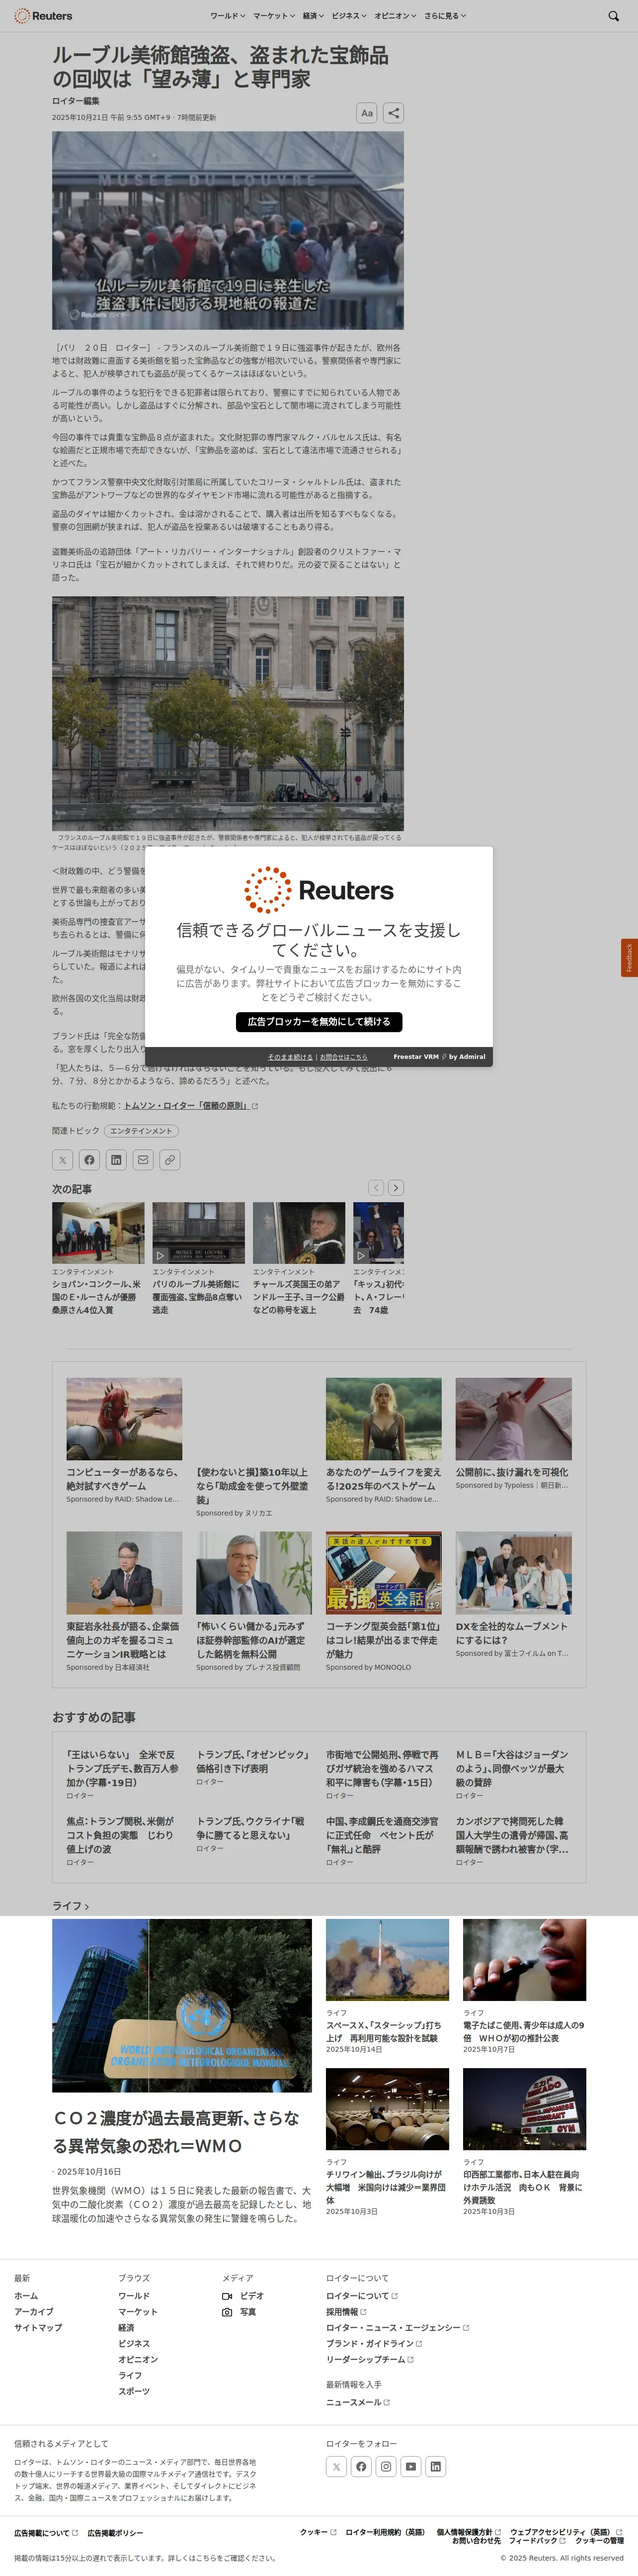Open sponsored コンピューターがあるなら ad card
This screenshot has width=638, height=2576.
(x=124, y=1440)
